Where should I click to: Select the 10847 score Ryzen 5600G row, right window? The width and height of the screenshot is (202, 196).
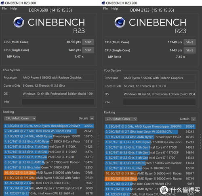coord(150,173)
